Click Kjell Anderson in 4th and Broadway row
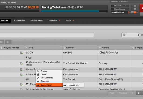Image resolution: width=143 pixels, height=99 pixels. pos(71,70)
